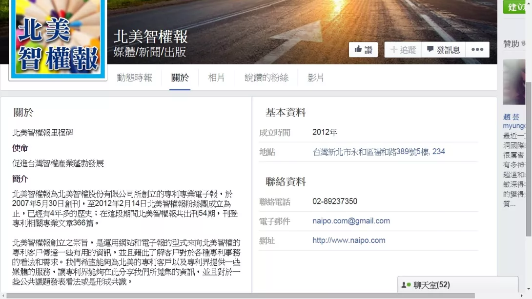Select the 關於 tab
Screen dimensions: 532x299
(180, 78)
